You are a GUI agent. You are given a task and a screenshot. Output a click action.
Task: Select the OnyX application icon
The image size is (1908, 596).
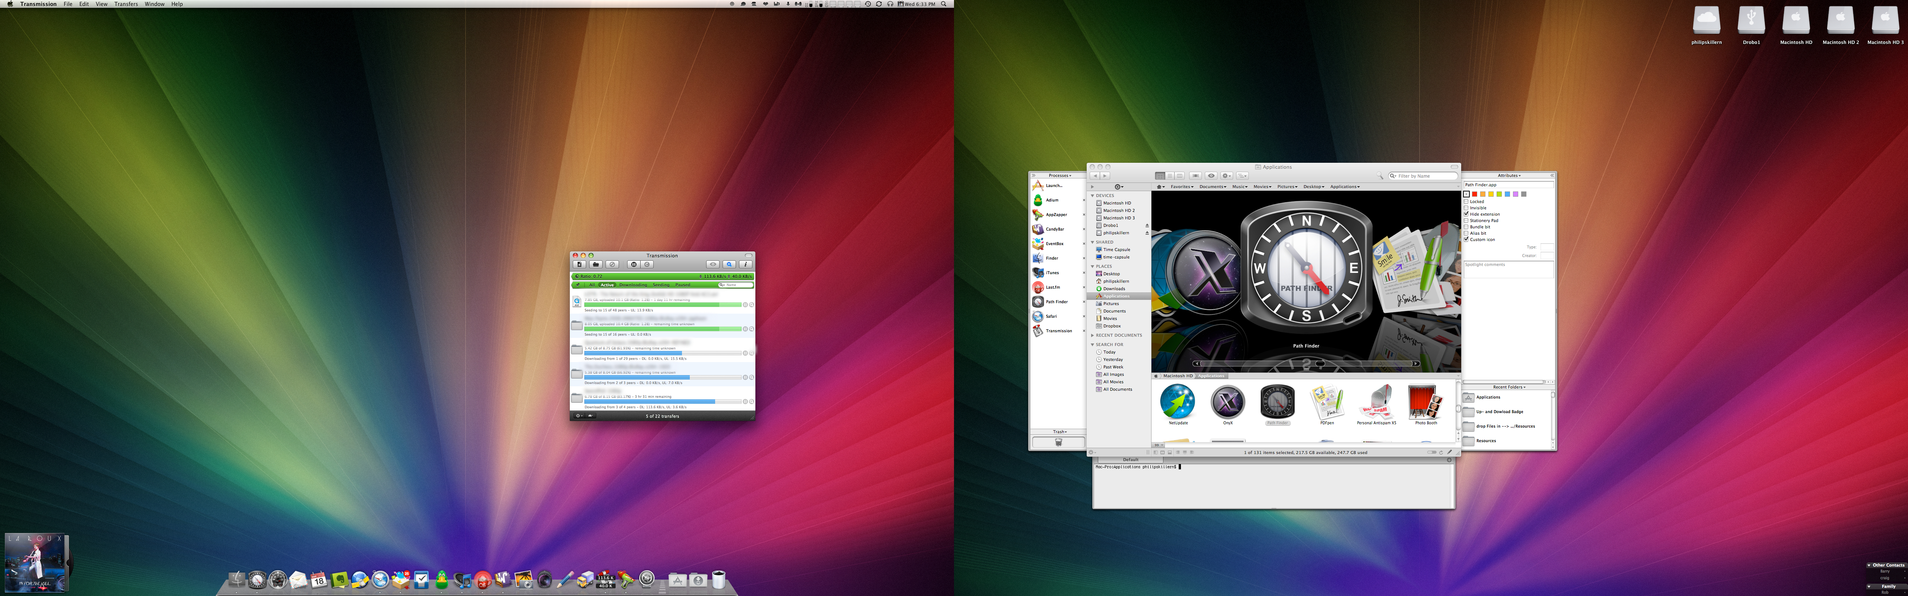coord(1227,403)
